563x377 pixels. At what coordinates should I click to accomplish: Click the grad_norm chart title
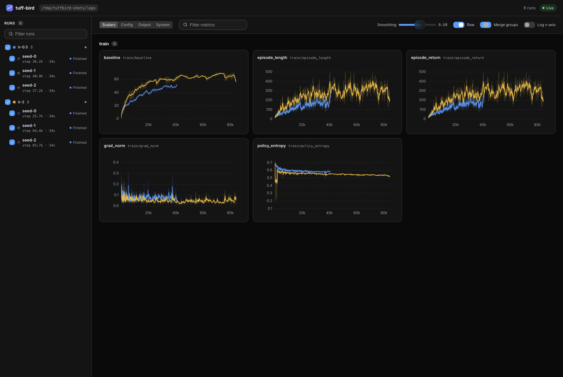tap(114, 146)
